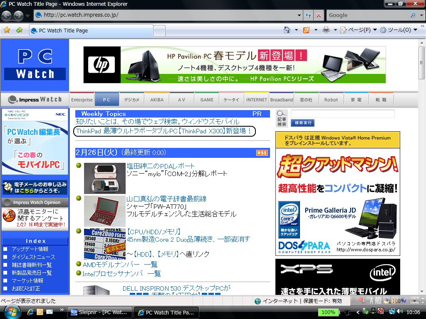
Task: Go to the AKIBA navigation tab
Action: (x=157, y=100)
